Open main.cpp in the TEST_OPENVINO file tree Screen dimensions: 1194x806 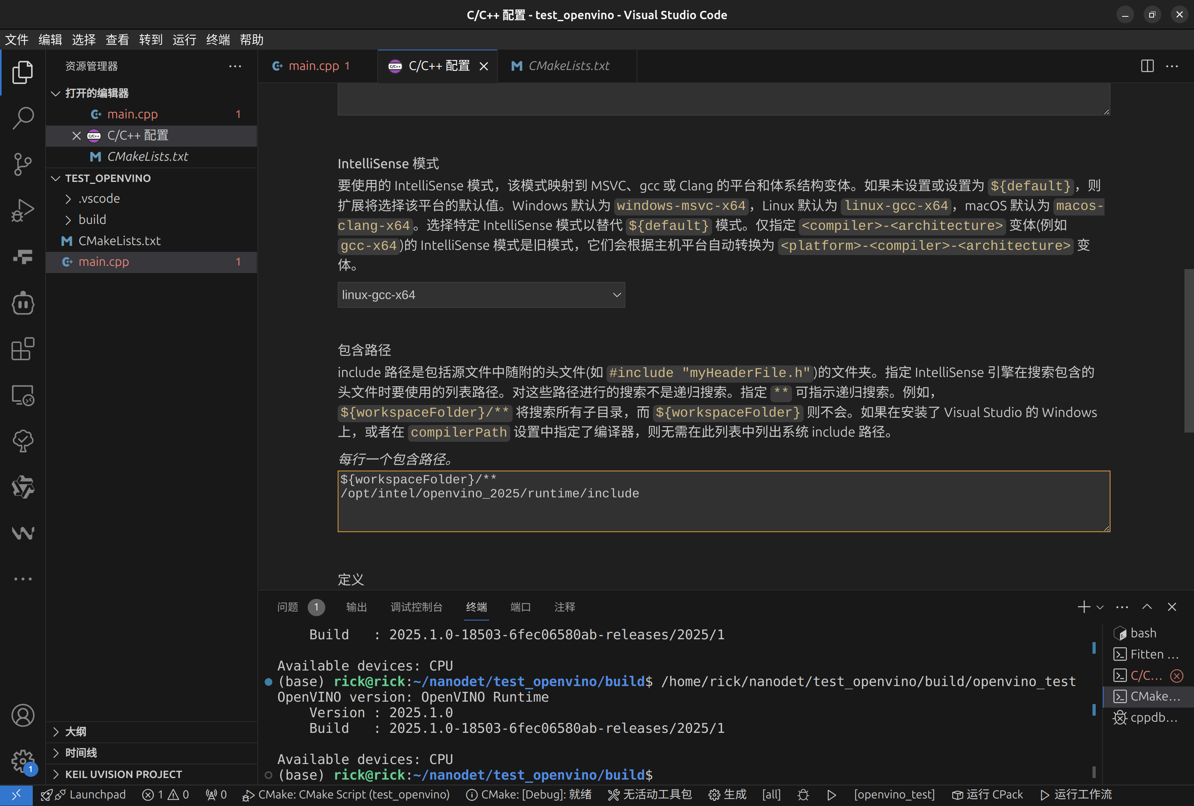click(151, 262)
